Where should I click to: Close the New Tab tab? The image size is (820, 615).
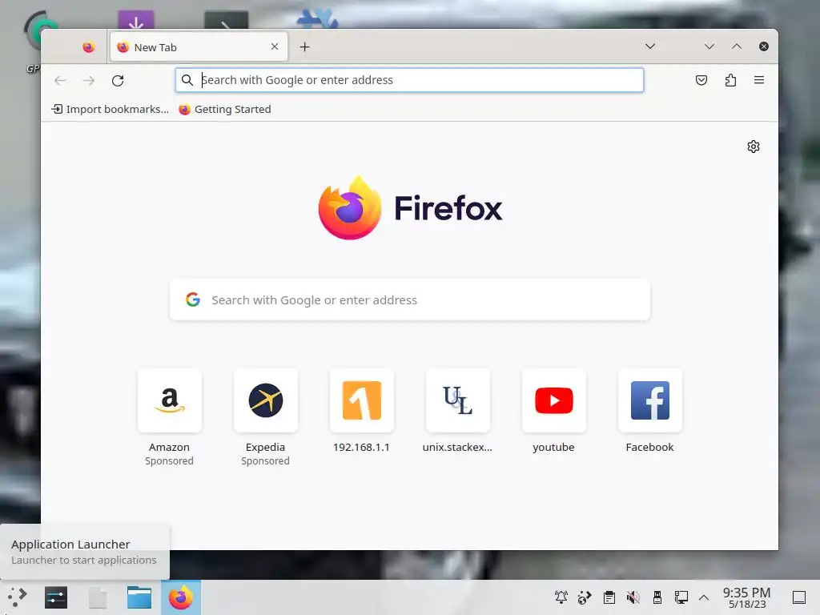[x=275, y=46]
